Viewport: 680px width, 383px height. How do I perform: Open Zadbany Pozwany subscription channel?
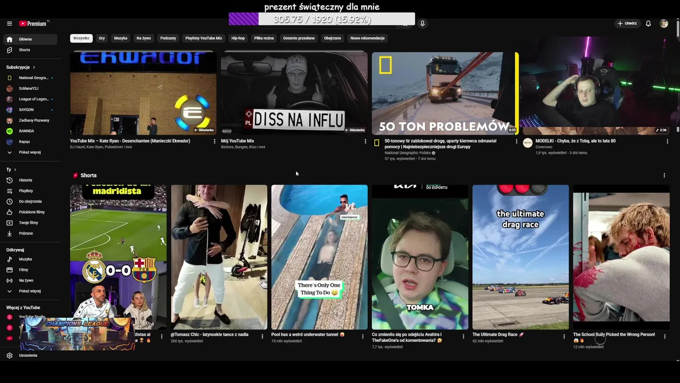[x=29, y=120]
